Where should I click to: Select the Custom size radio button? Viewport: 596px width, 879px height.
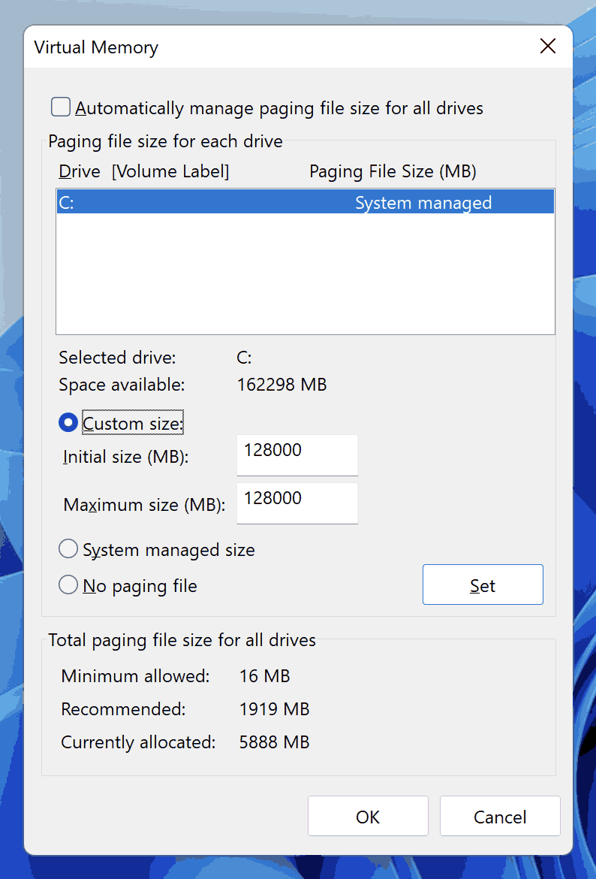[x=68, y=423]
